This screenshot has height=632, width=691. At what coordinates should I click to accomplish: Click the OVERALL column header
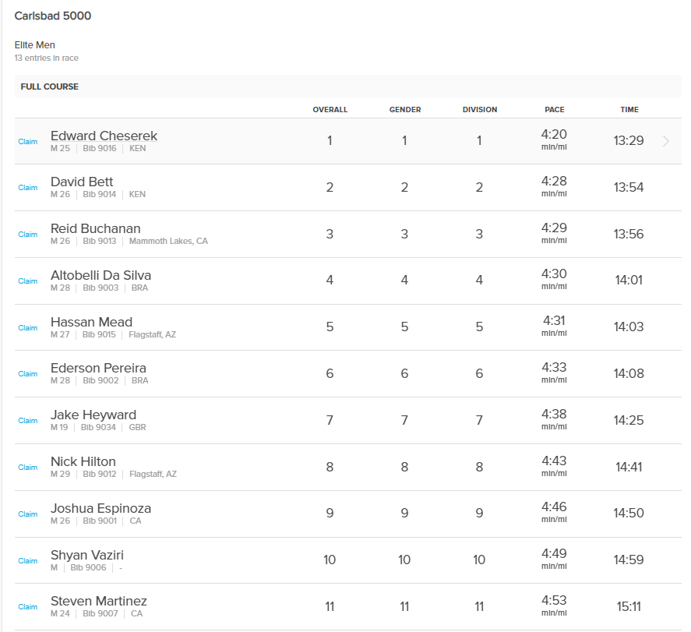[330, 110]
